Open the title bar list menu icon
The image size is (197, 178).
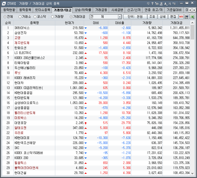(x=174, y=3)
